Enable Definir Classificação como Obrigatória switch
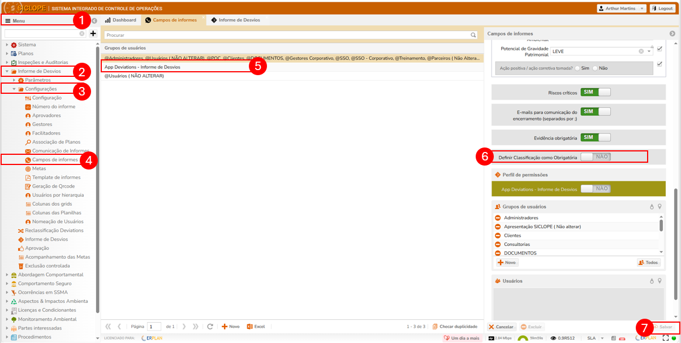The image size is (681, 343). [596, 157]
